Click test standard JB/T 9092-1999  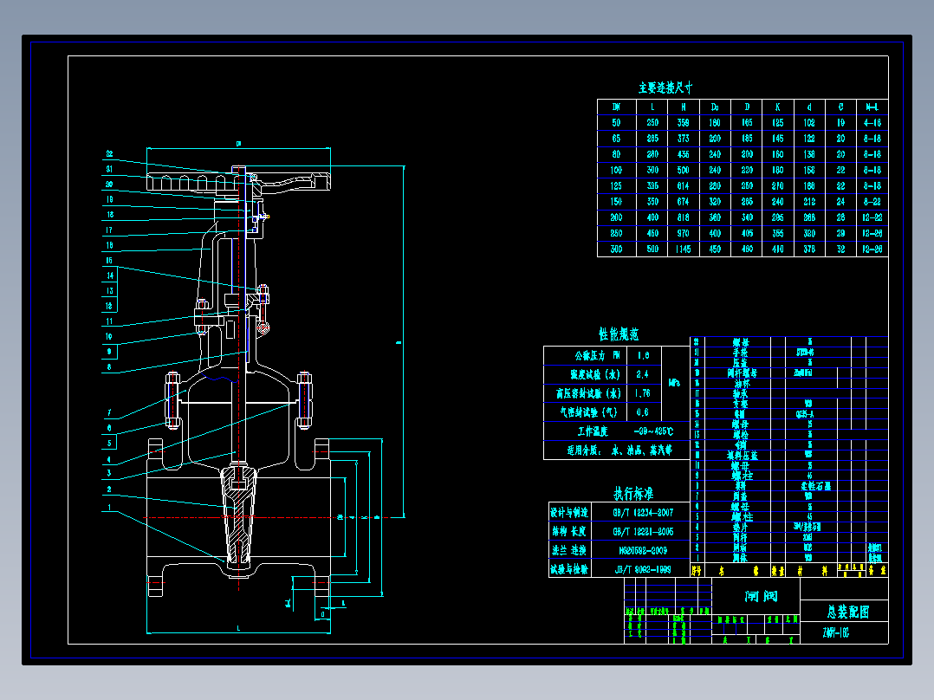643,569
